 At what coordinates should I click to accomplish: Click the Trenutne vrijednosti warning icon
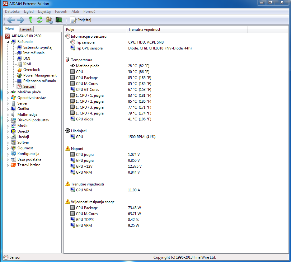[68, 184]
